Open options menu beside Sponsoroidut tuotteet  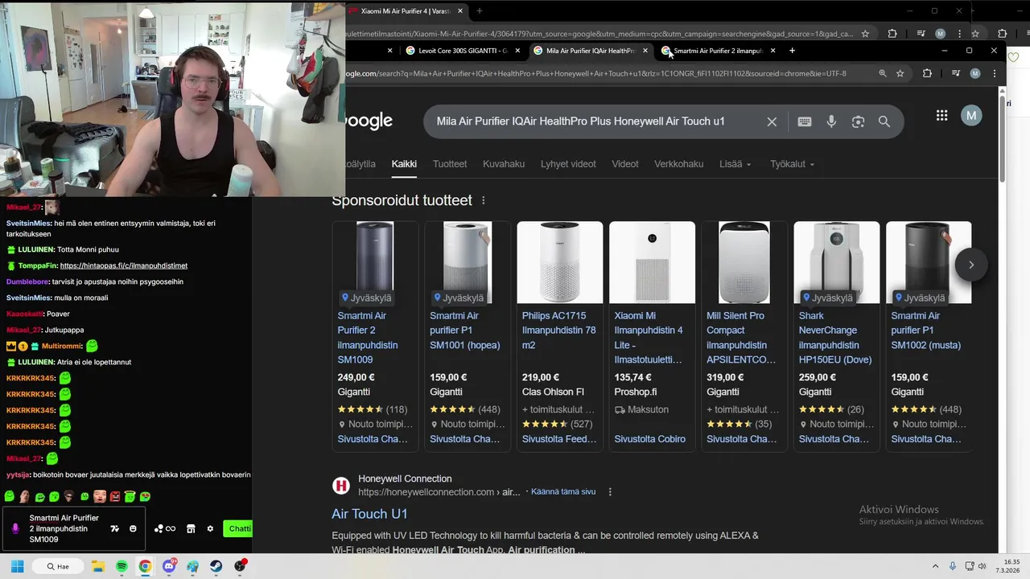pyautogui.click(x=484, y=200)
